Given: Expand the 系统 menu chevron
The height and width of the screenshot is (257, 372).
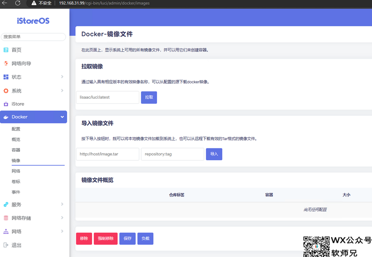Looking at the screenshot, I should (x=62, y=90).
